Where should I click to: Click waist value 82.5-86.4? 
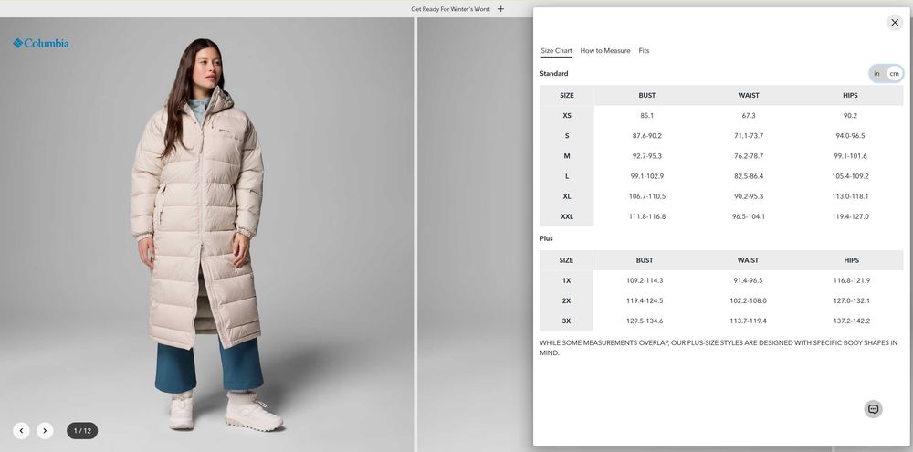[749, 176]
